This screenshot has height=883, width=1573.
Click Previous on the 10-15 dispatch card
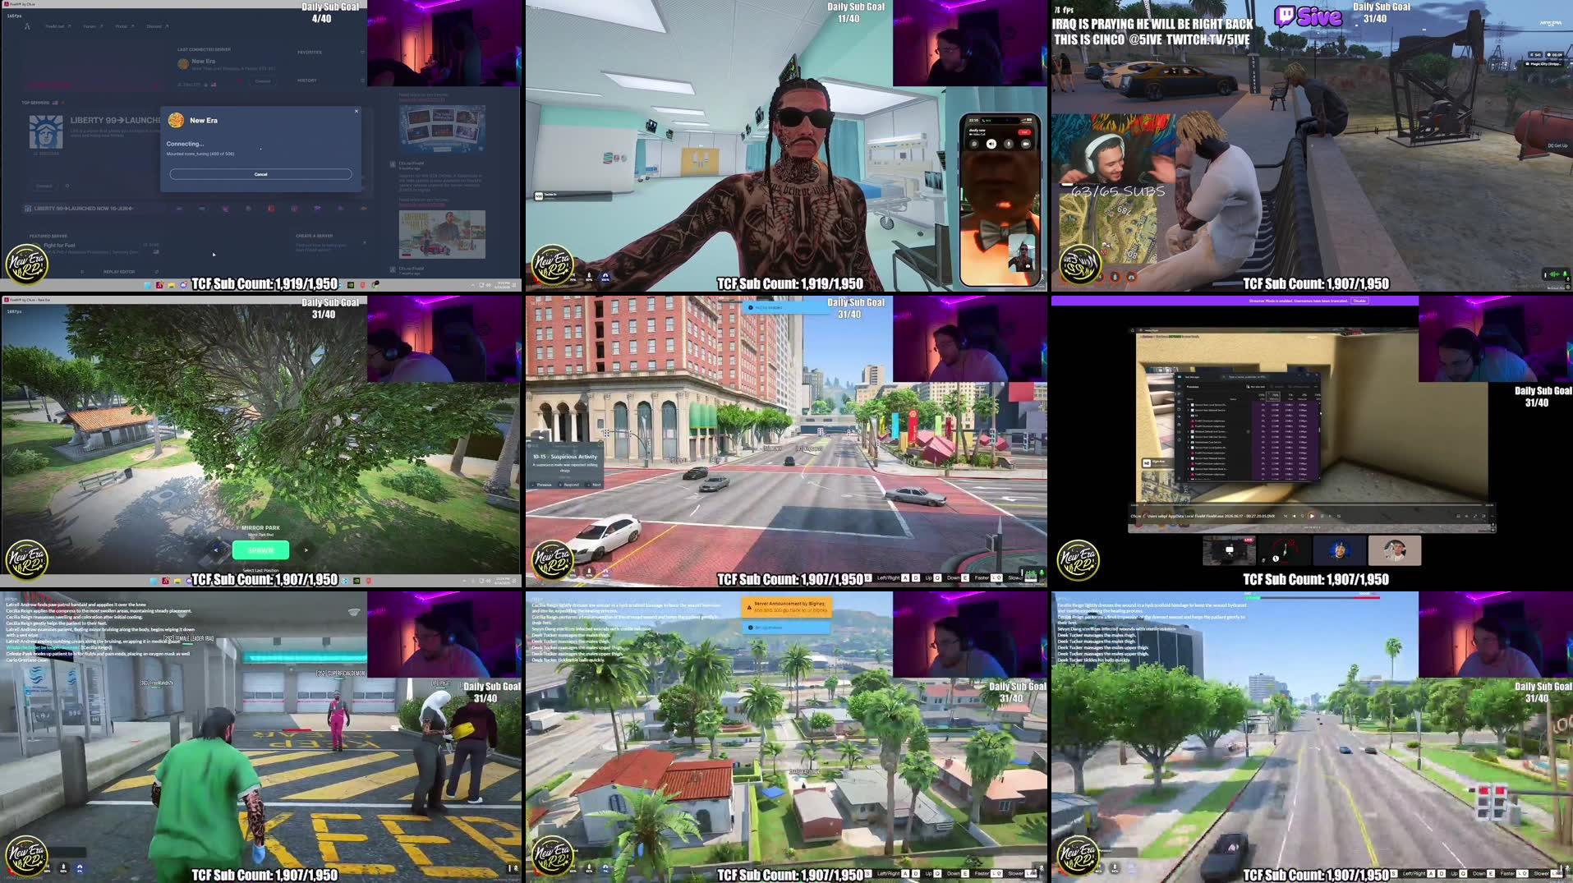pos(542,485)
